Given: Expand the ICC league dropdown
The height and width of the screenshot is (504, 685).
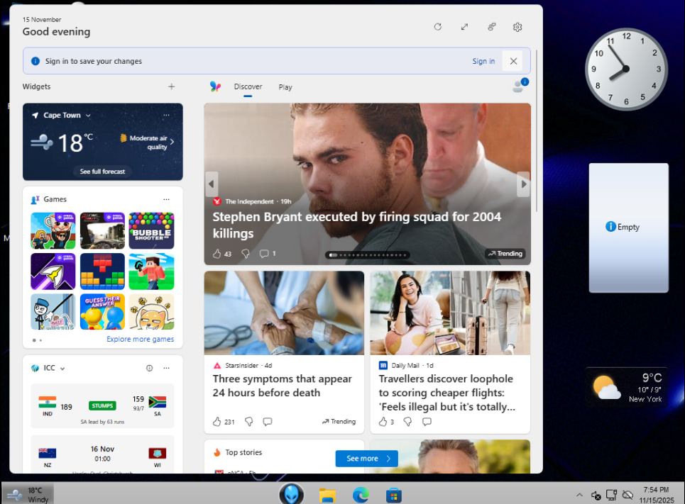Looking at the screenshot, I should pos(62,369).
